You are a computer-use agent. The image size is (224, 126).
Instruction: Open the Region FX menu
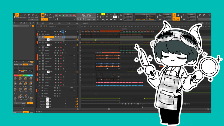86,23
